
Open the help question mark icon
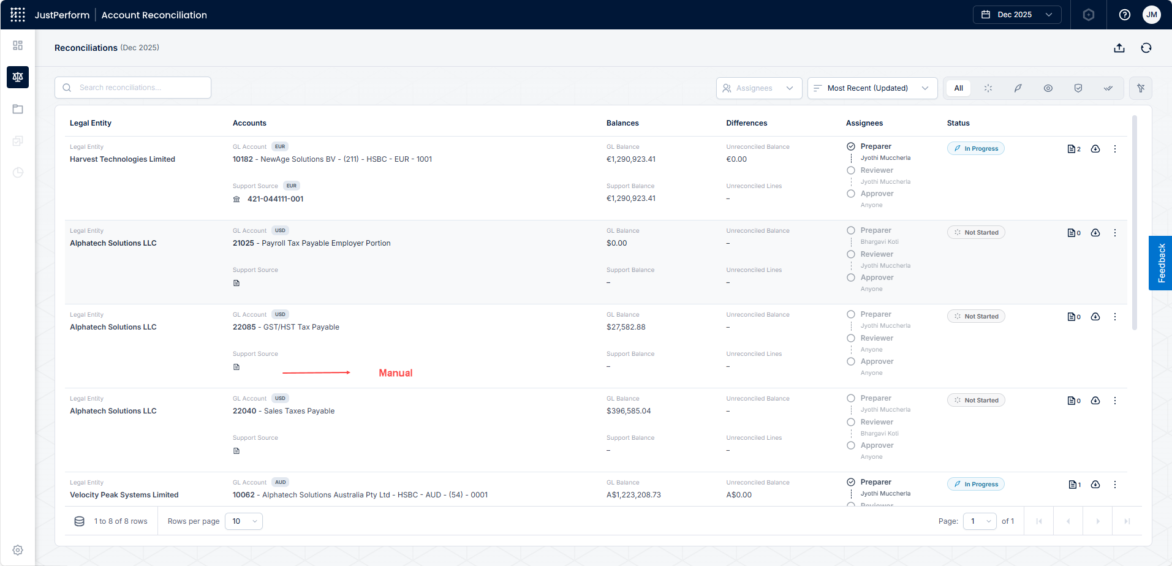point(1125,15)
